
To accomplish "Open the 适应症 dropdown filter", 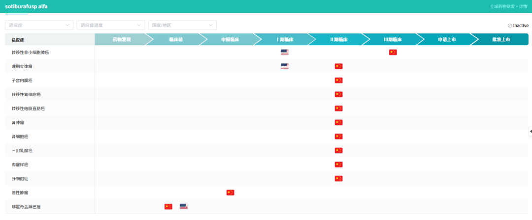I will [39, 25].
